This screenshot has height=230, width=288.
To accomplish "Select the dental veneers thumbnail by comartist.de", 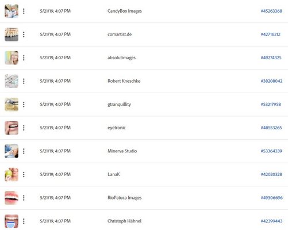I will (11, 34).
